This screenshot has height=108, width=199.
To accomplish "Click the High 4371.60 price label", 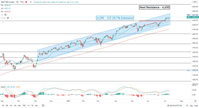I will 192,15.
